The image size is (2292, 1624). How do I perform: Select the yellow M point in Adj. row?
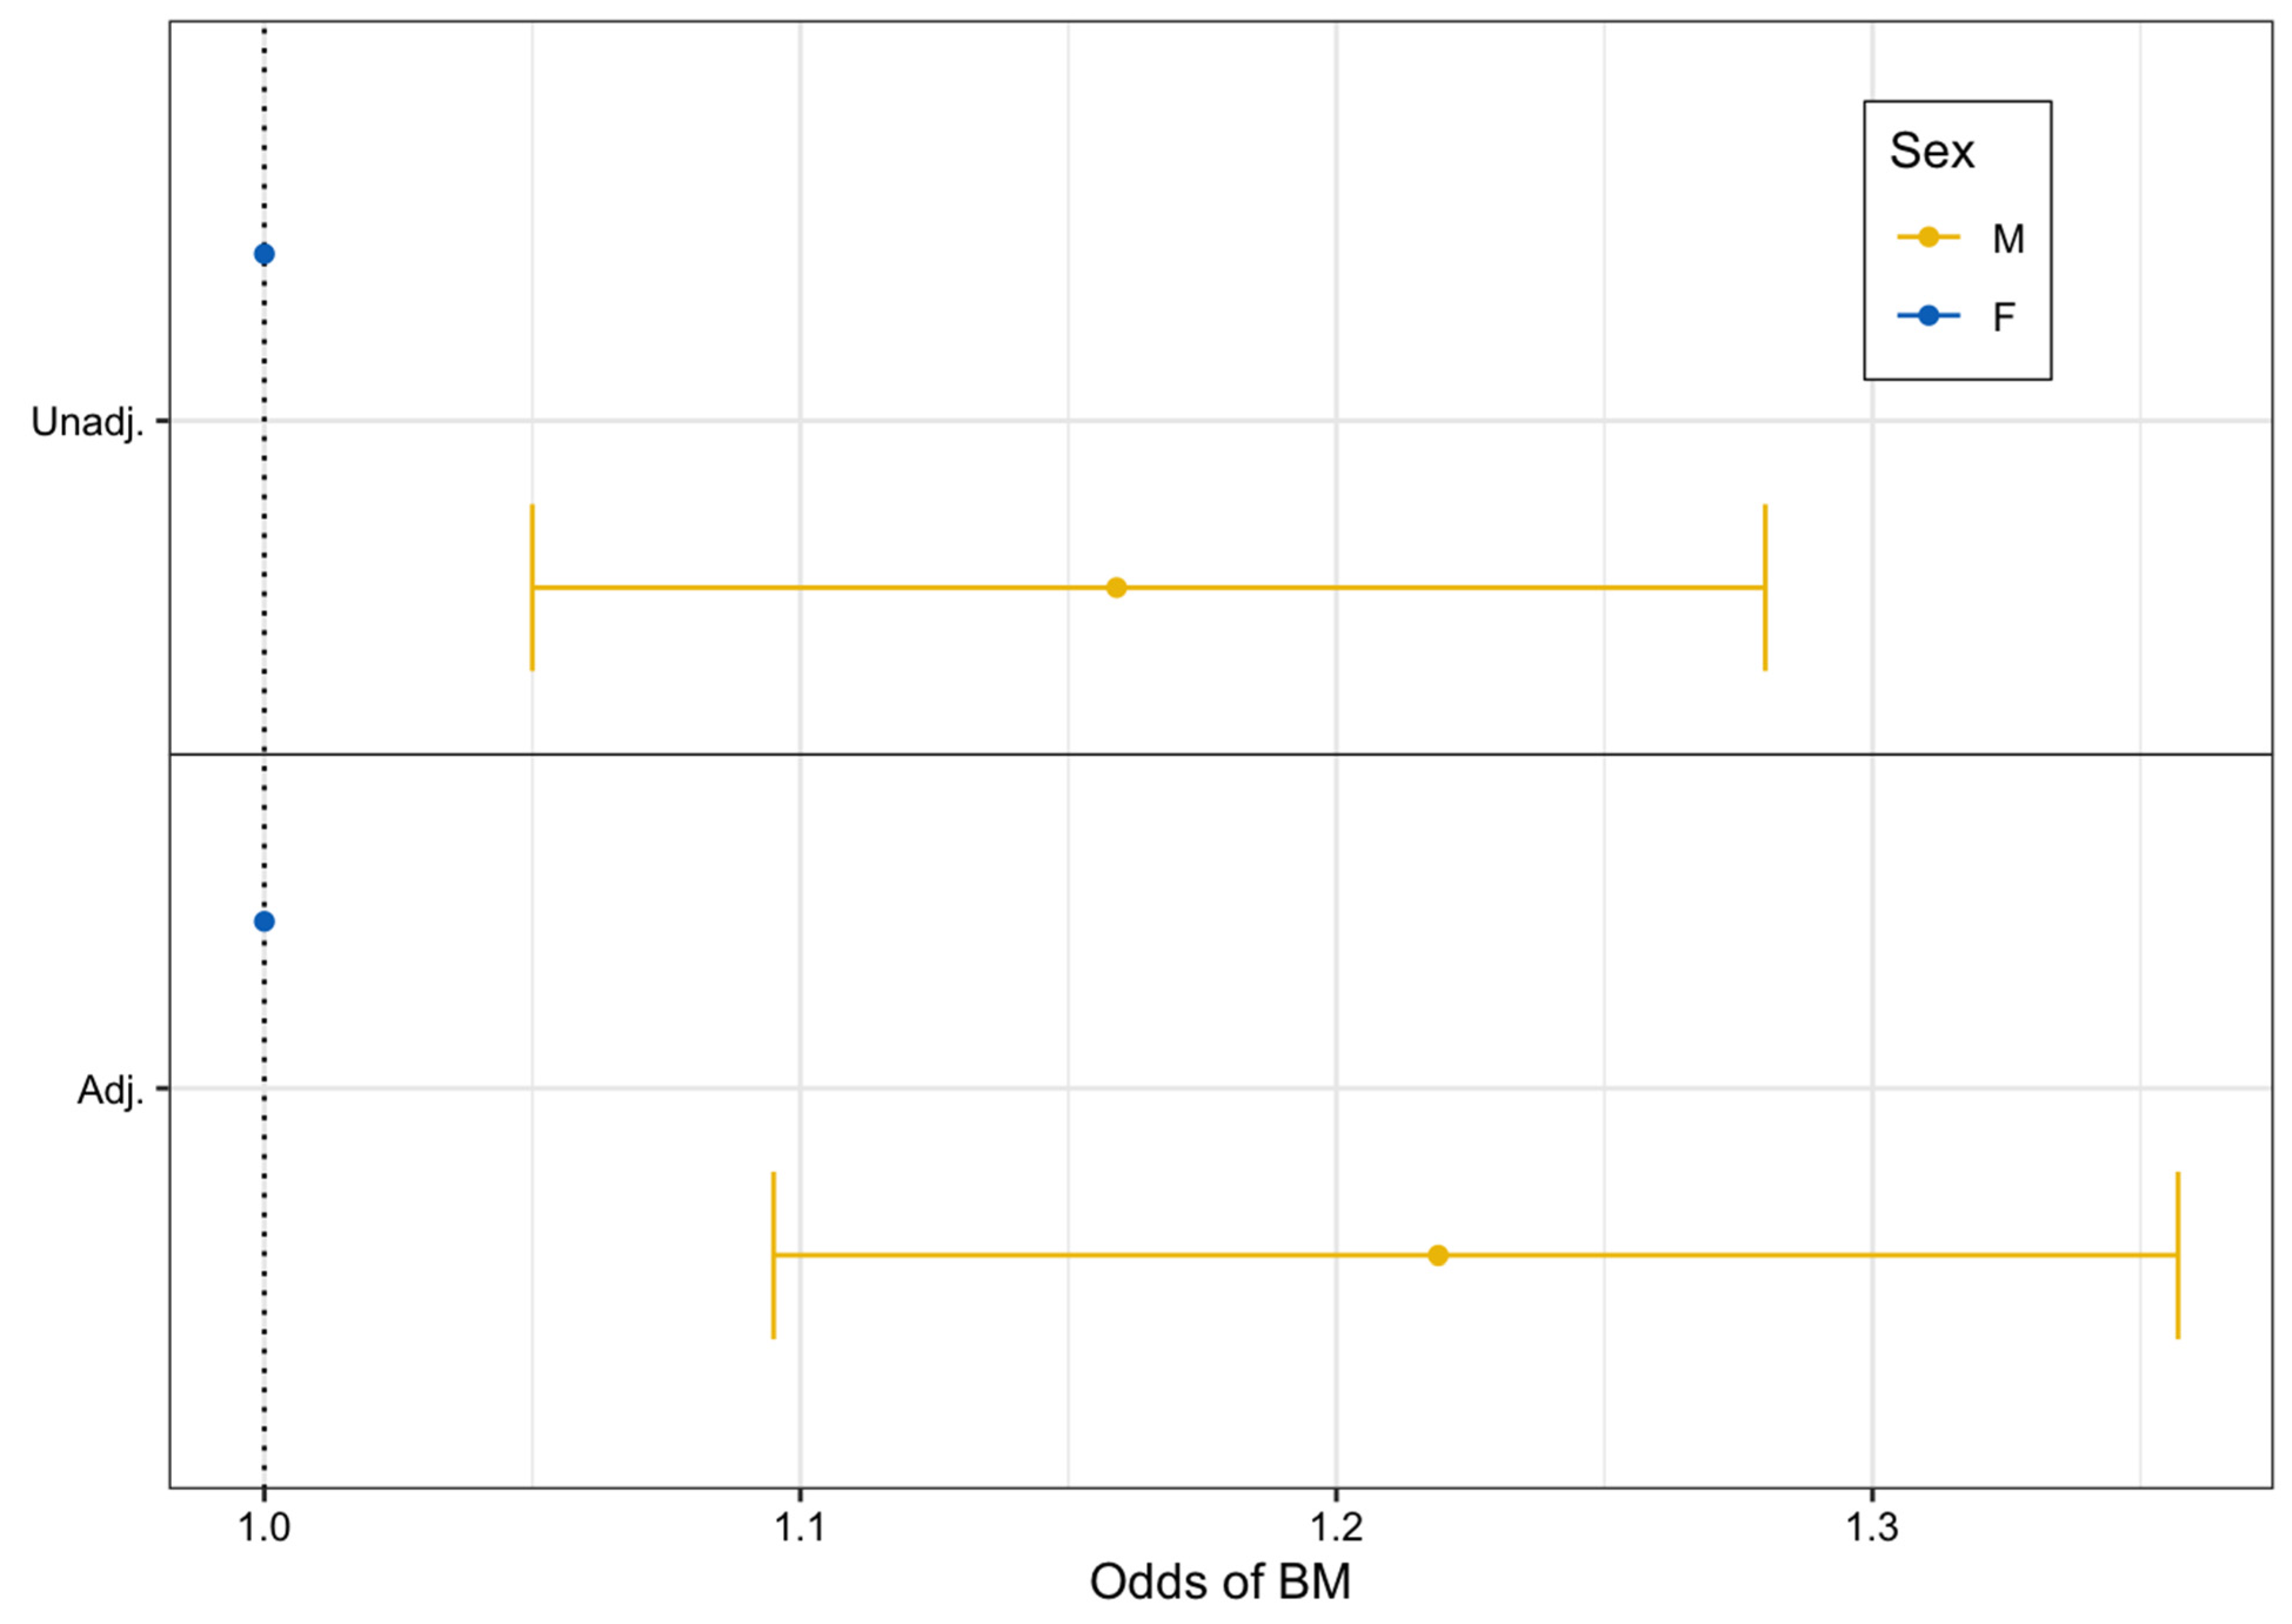pyautogui.click(x=1438, y=1255)
